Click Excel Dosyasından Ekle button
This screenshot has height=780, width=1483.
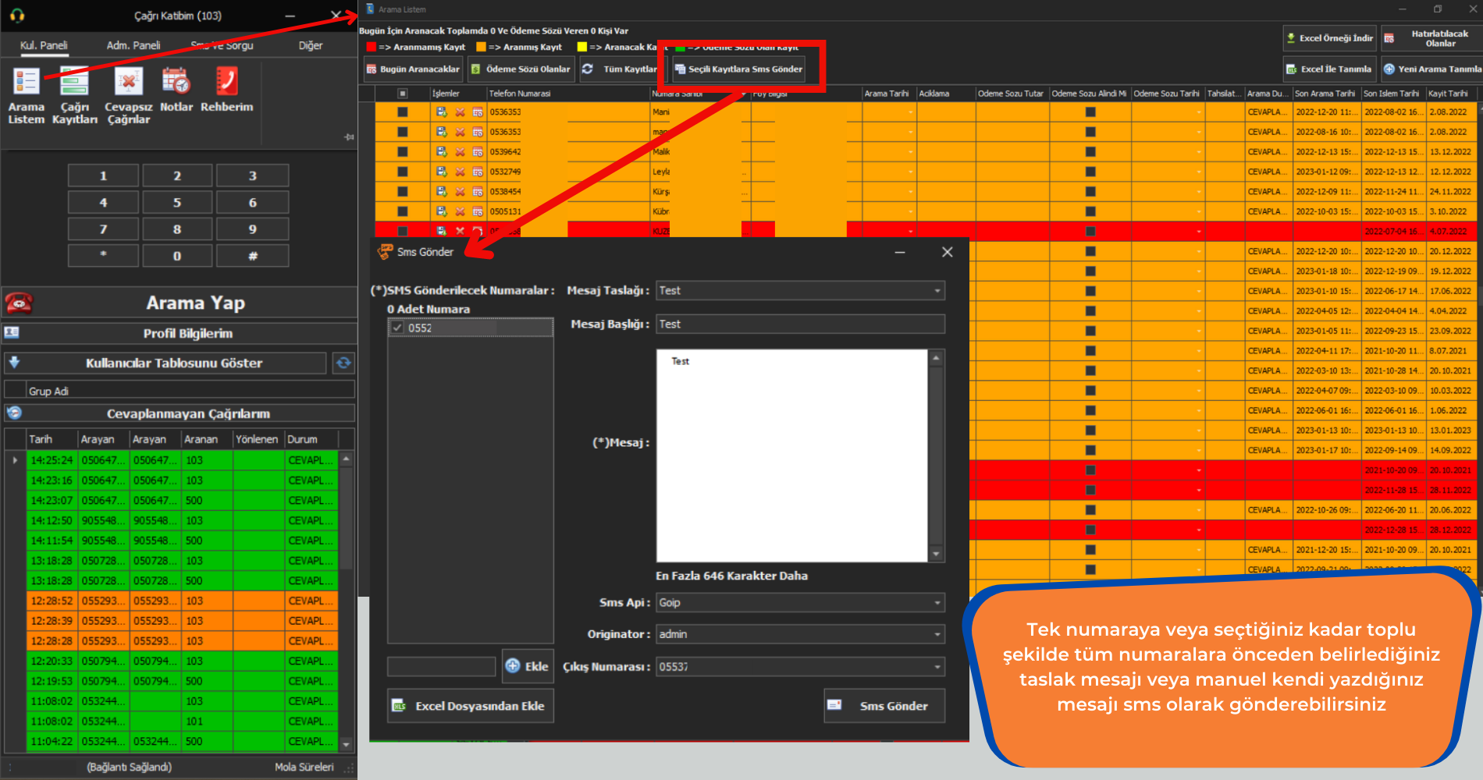[471, 706]
